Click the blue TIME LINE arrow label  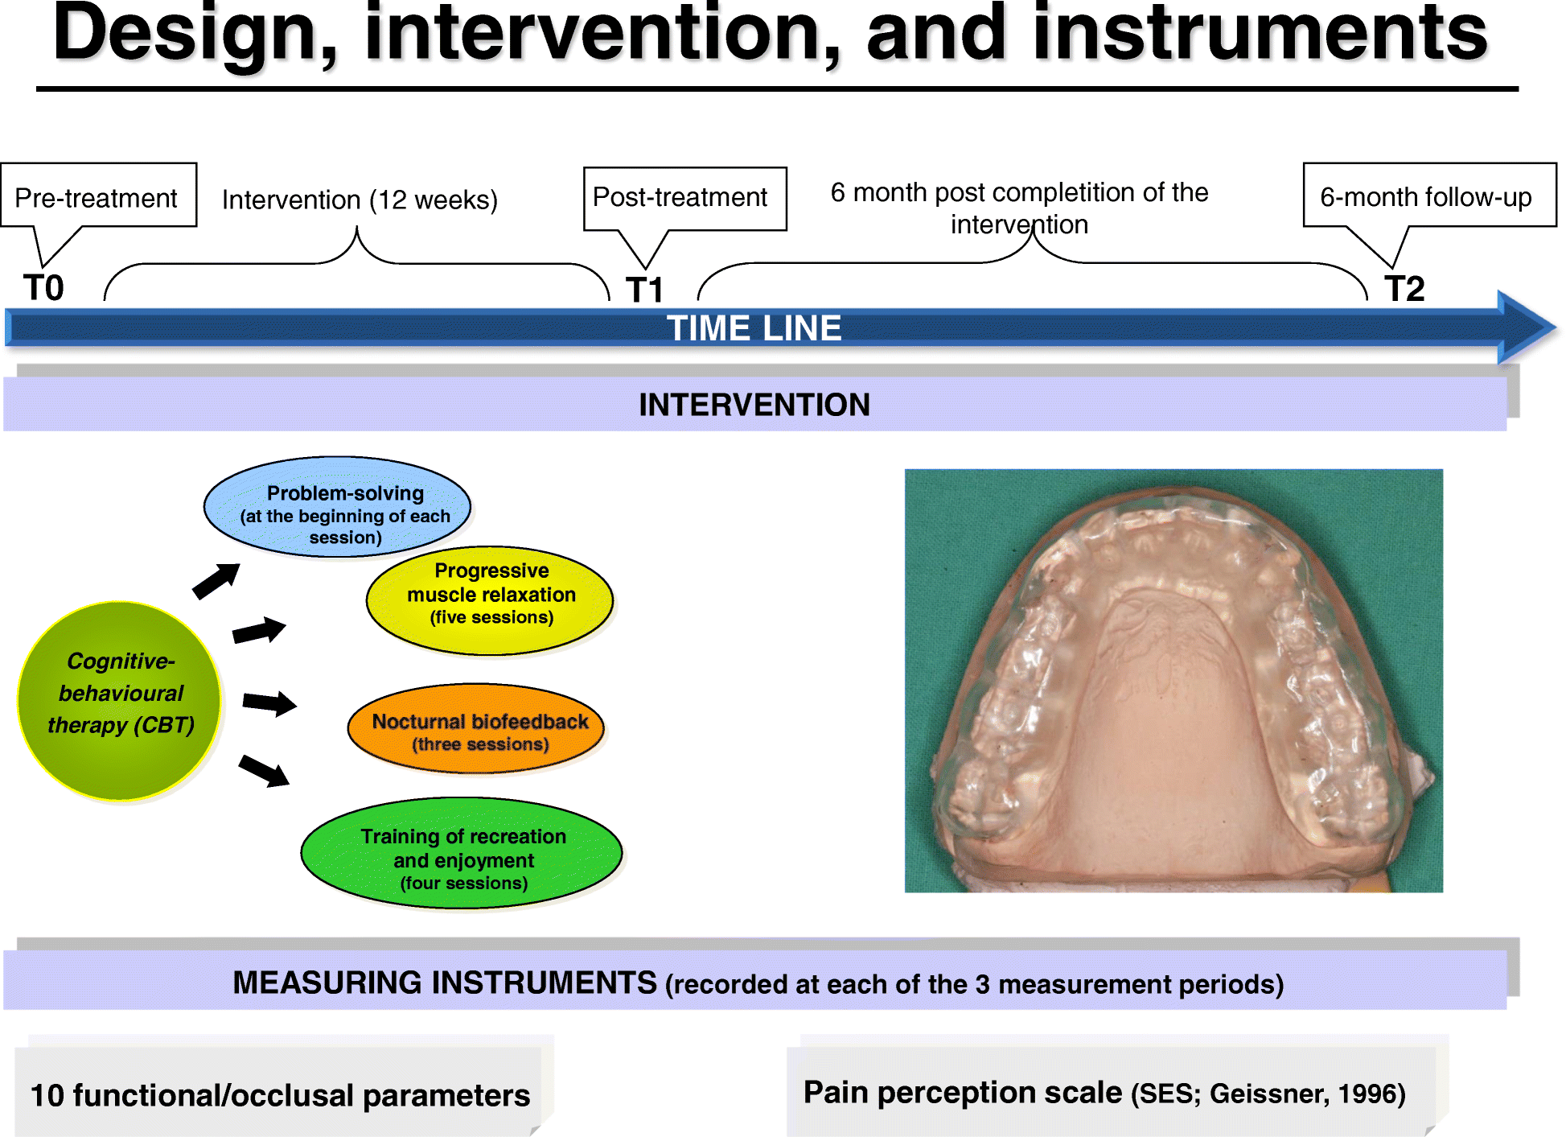point(754,328)
